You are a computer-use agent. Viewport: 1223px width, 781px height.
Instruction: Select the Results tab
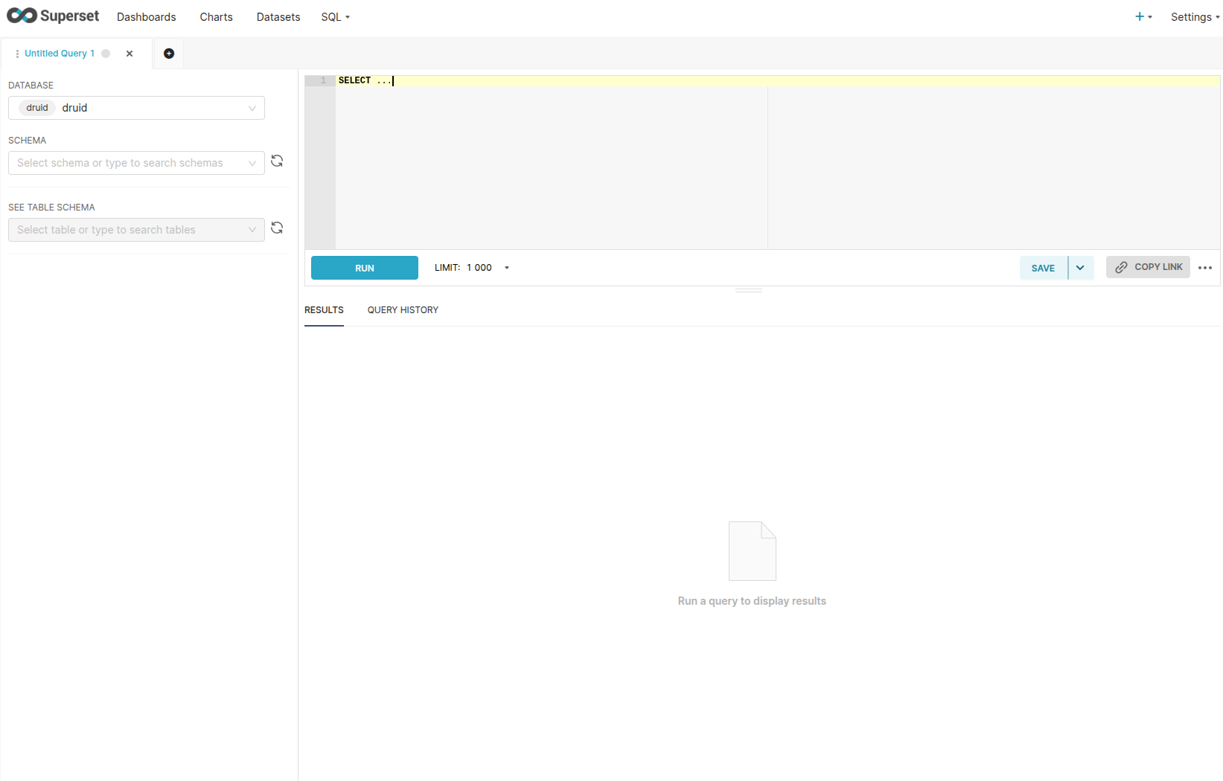coord(324,310)
